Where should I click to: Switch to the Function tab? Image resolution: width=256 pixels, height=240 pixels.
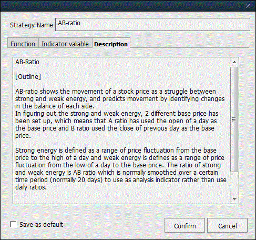23,44
